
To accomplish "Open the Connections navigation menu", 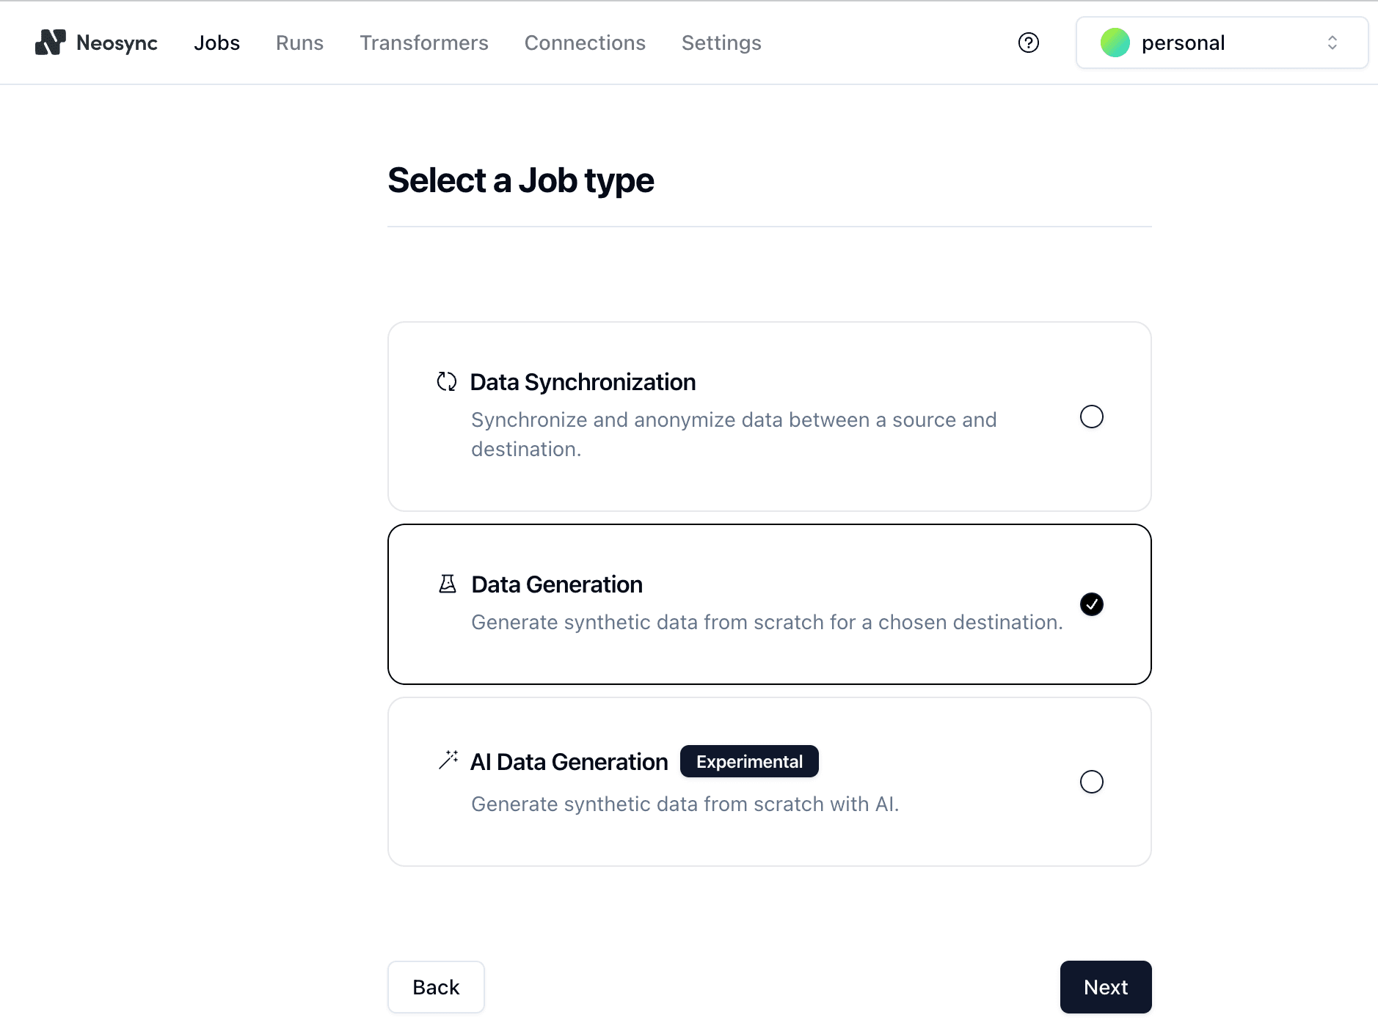I will tap(584, 43).
